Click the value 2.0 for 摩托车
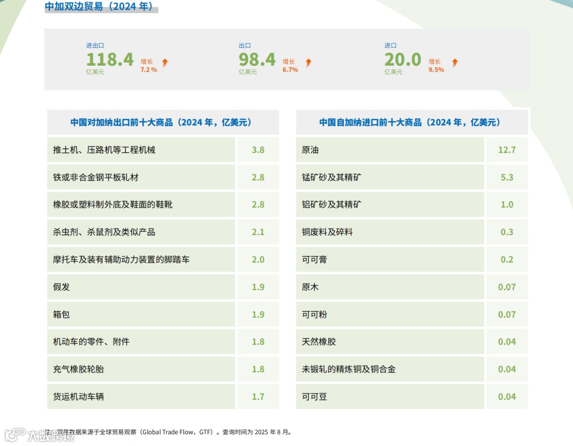The height and width of the screenshot is (446, 573). [x=258, y=259]
